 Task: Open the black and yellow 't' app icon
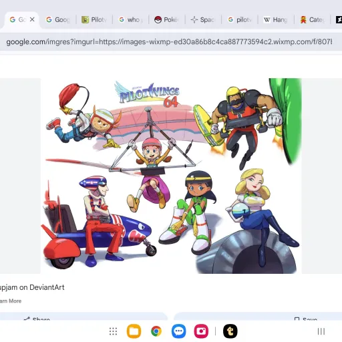click(230, 331)
